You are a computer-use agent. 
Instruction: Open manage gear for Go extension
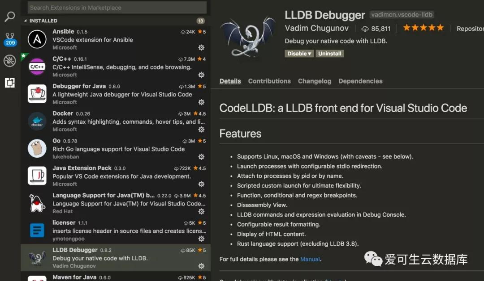click(x=201, y=157)
